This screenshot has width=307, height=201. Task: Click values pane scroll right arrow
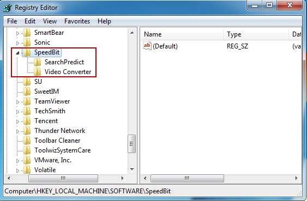coord(297,178)
